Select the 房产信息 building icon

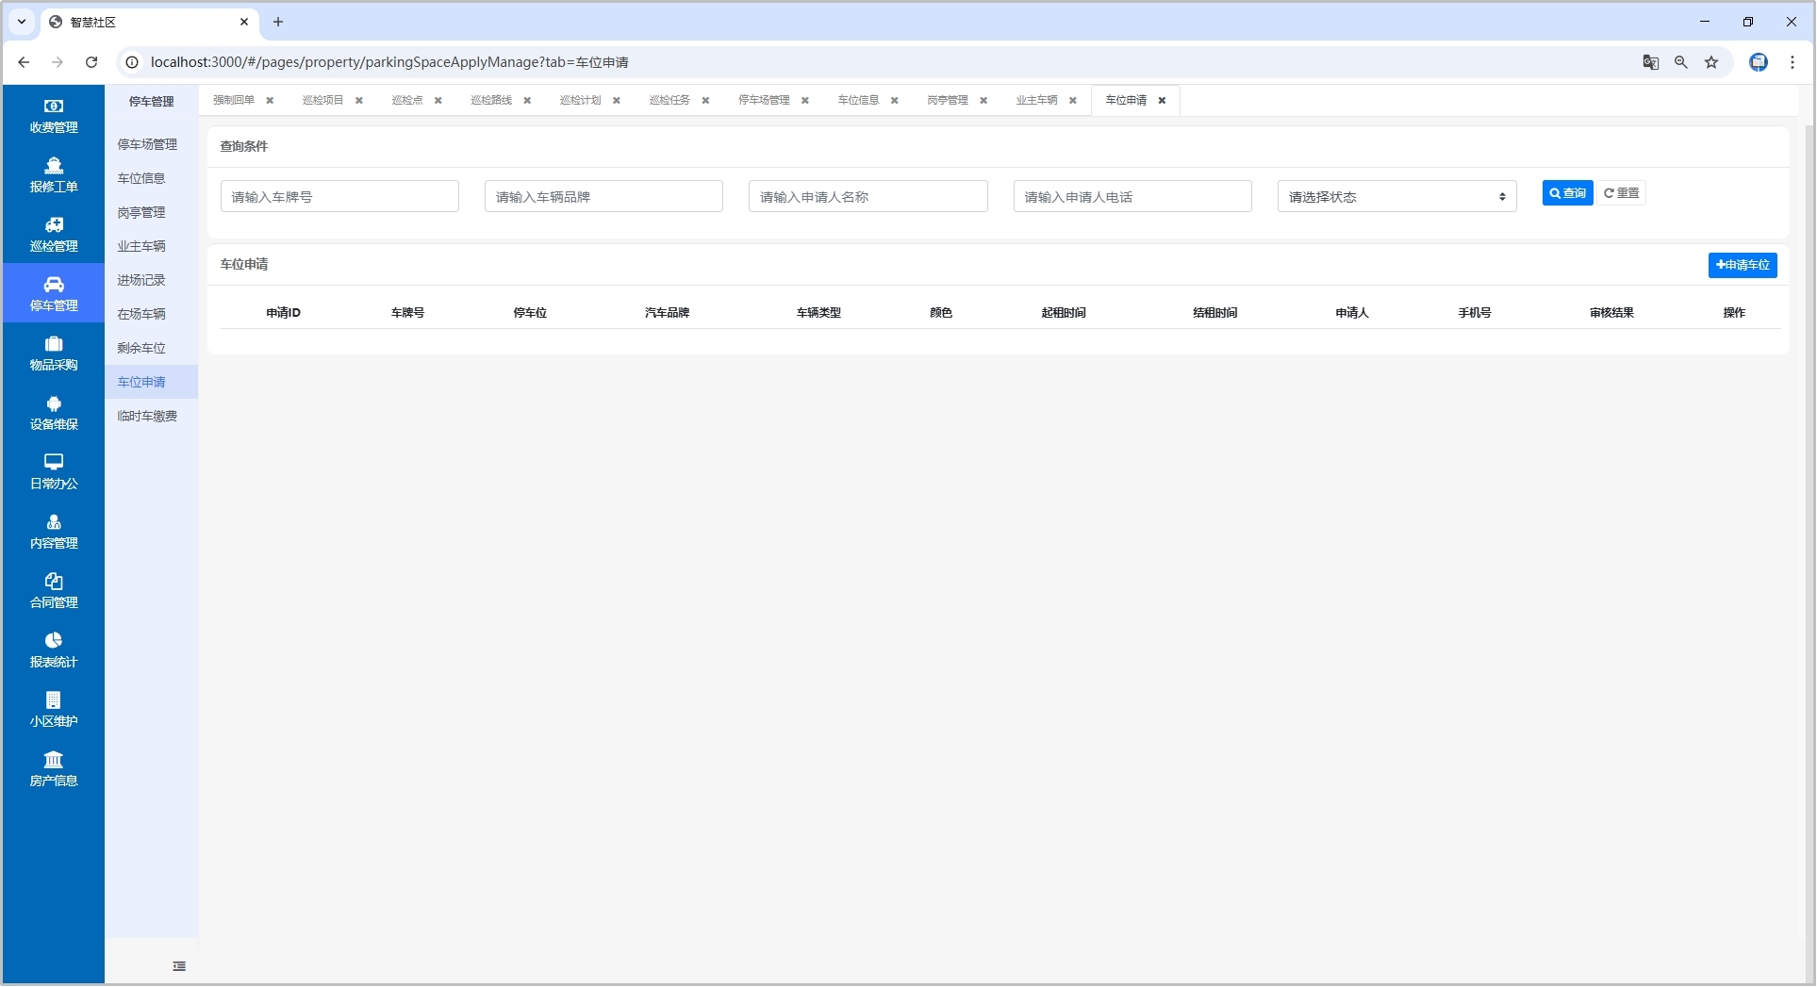click(x=54, y=760)
